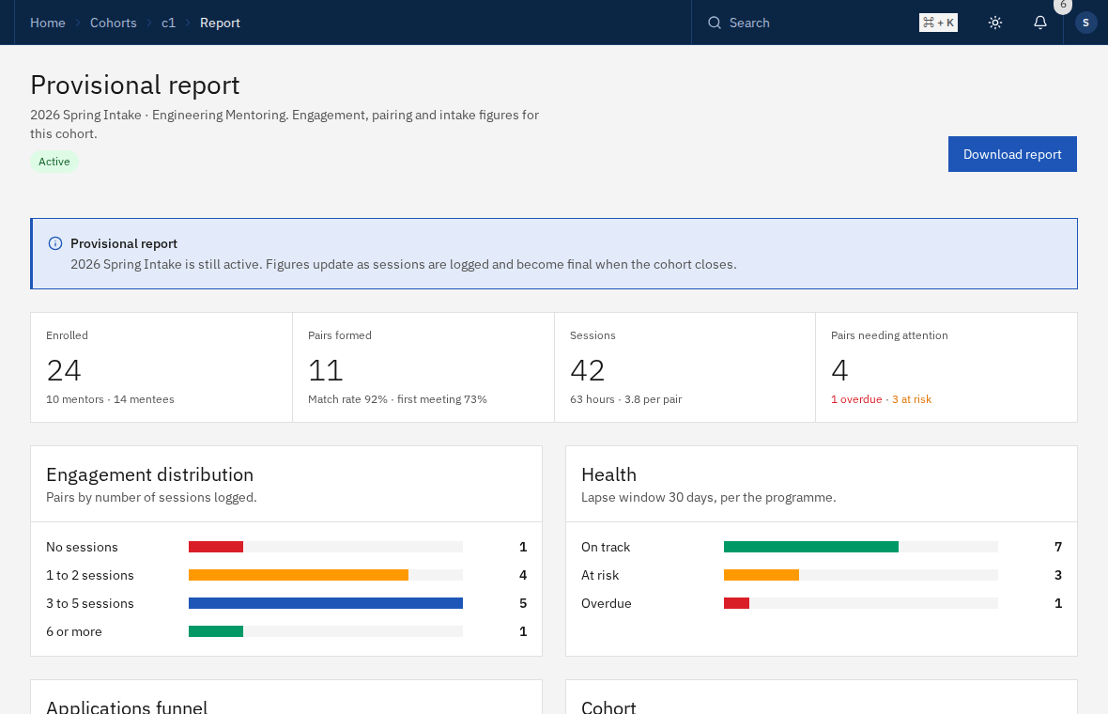This screenshot has height=714, width=1108.
Task: Click the orange 3 at risk text
Action: (912, 399)
